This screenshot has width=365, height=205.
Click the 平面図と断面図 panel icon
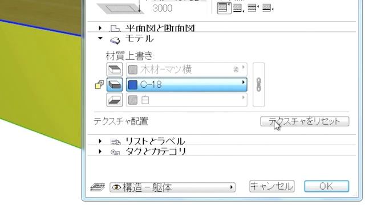[115, 28]
